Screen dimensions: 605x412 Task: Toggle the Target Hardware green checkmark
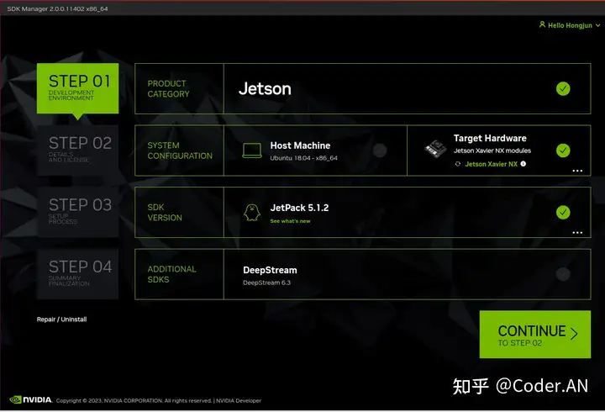pos(563,151)
